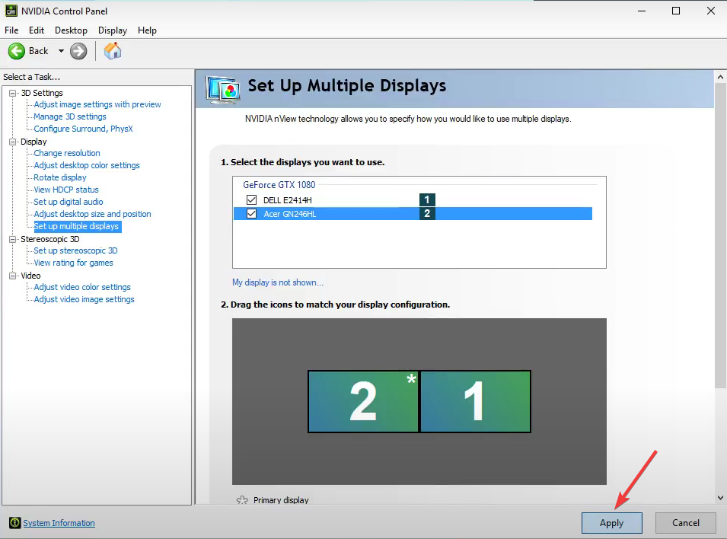Screen dimensions: 727x539
Task: Open Manage 3D settings task
Action: 70,116
